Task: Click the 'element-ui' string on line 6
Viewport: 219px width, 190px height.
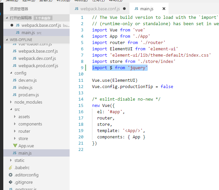Action: [x=163, y=49]
